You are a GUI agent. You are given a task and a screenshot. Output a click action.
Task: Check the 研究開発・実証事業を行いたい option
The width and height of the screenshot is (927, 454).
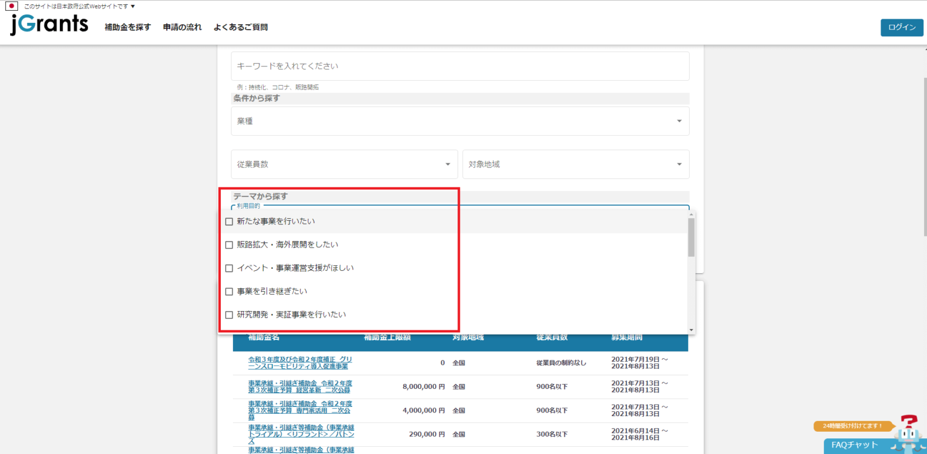tap(229, 314)
